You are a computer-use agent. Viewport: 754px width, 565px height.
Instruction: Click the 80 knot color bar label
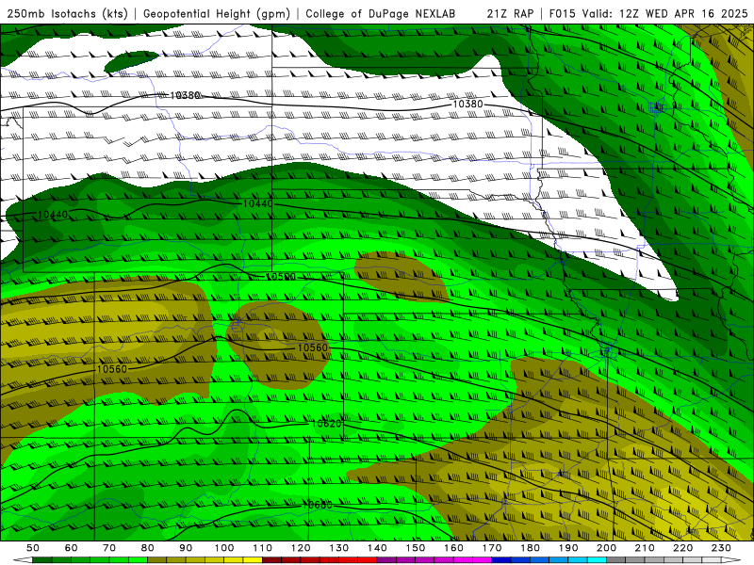[148, 548]
